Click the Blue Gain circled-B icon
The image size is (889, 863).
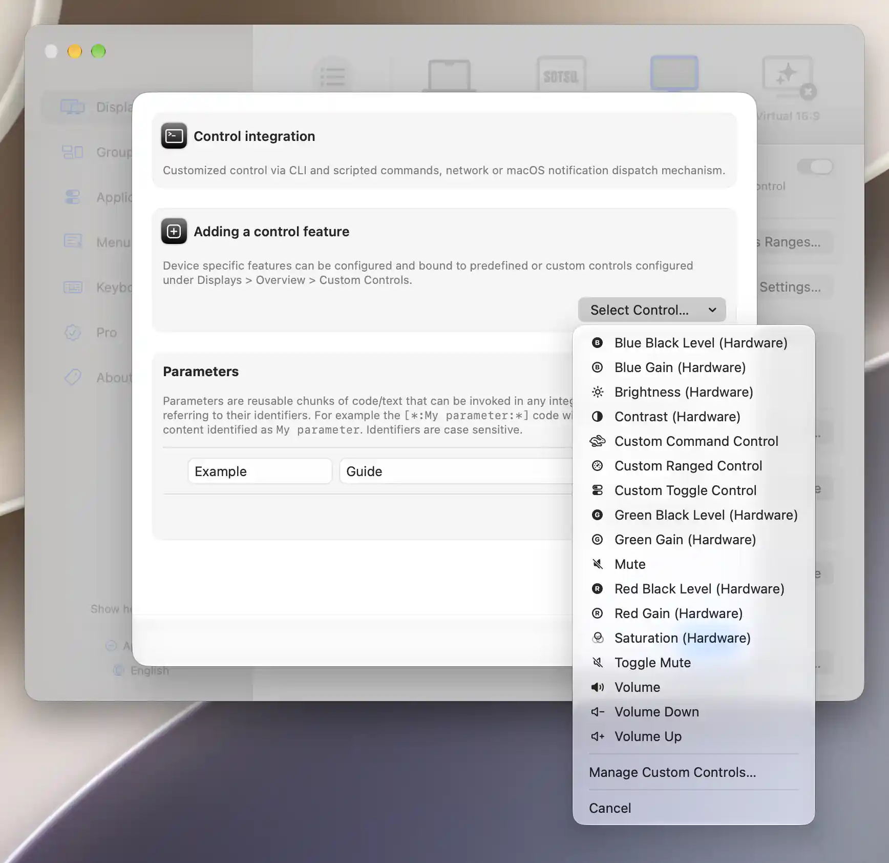[597, 367]
